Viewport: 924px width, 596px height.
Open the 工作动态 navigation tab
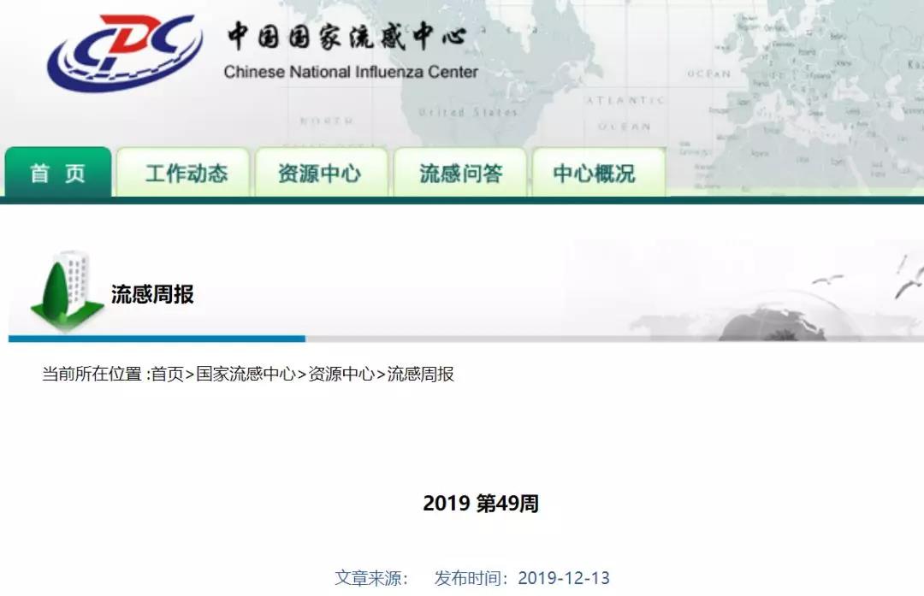[186, 174]
